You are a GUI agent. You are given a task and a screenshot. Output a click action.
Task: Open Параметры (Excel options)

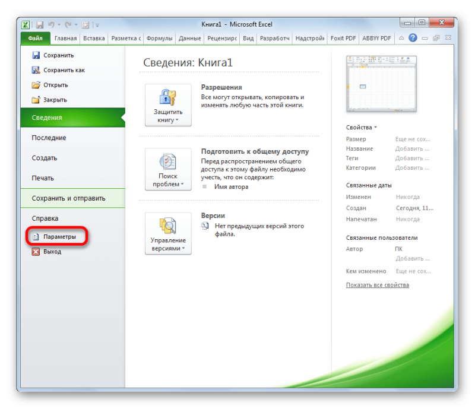pyautogui.click(x=57, y=236)
